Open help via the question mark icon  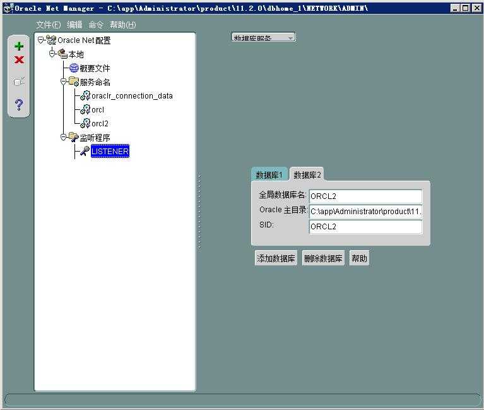coord(19,105)
